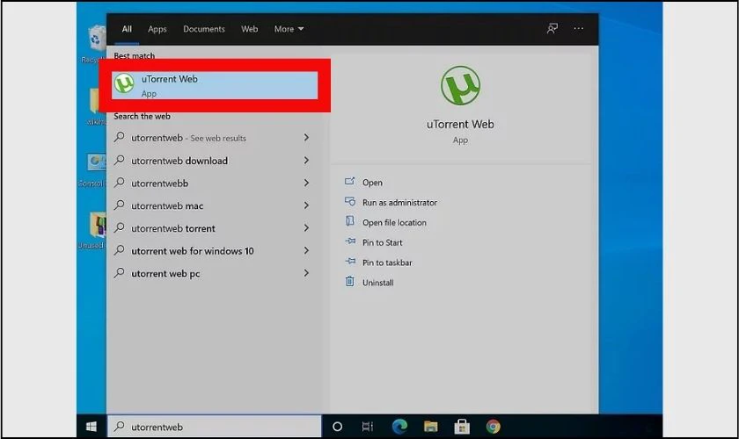Click magnifier icon beside utorrentweb mac

tap(120, 205)
